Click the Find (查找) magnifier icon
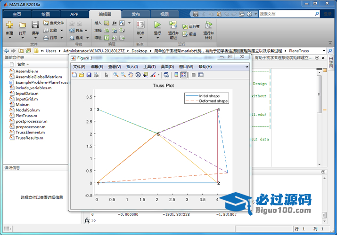 pos(72,38)
